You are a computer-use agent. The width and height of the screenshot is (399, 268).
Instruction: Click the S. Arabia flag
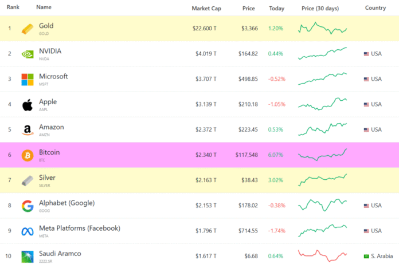coord(366,256)
